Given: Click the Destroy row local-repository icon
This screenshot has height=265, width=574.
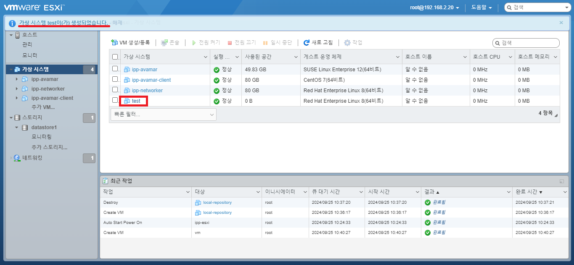Looking at the screenshot, I should [198, 203].
